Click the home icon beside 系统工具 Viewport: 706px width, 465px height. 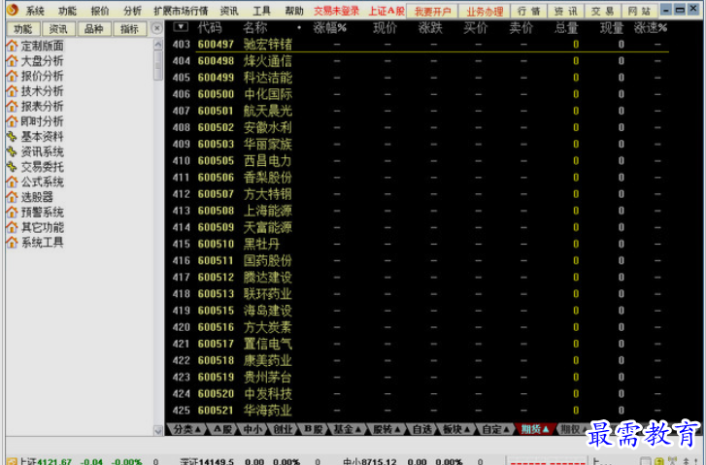(x=12, y=243)
